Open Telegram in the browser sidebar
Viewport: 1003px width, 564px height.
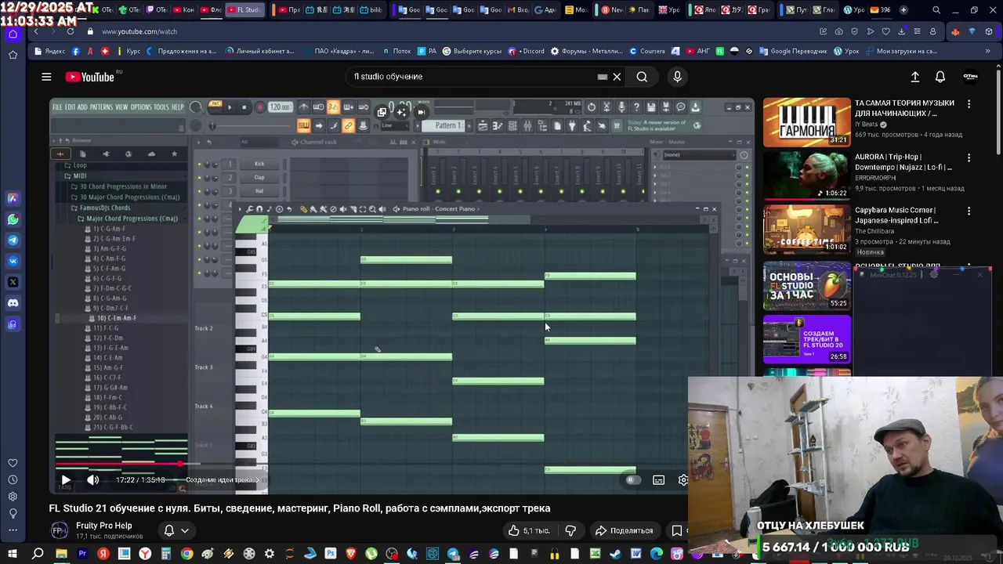[x=13, y=240]
